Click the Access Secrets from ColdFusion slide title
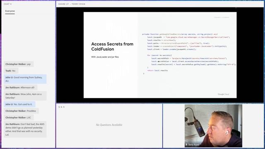This screenshot has width=265, height=149. coord(112,46)
